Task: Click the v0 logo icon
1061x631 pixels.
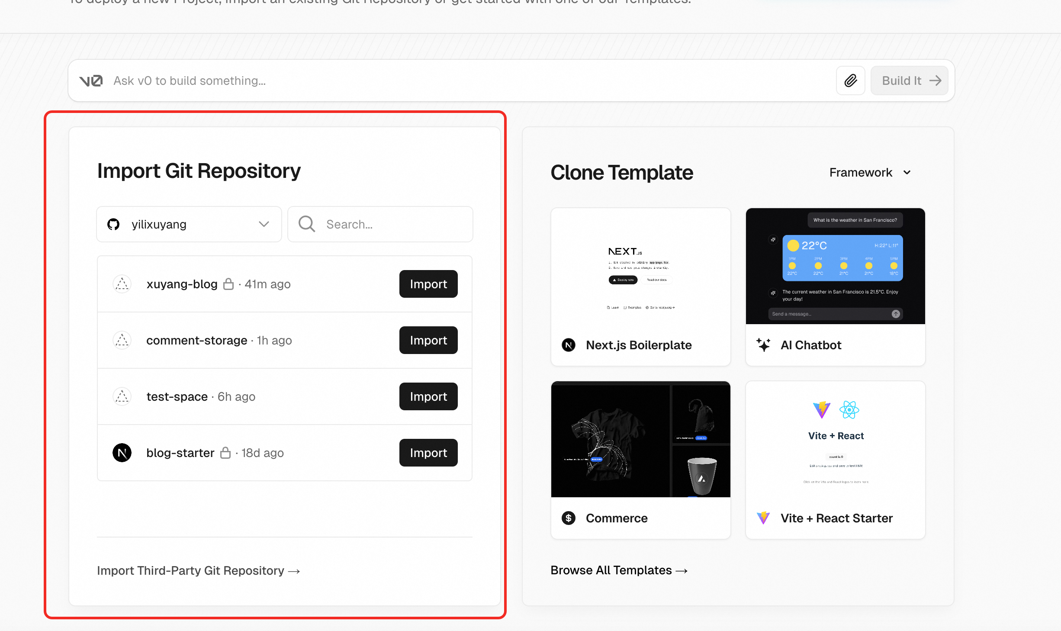Action: pos(91,80)
